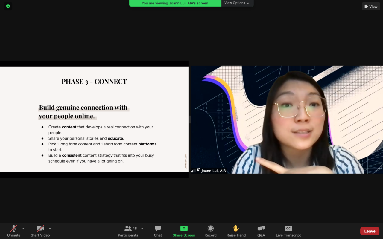Open the Participants panel
Viewport: 383px width, 239px height.
click(128, 231)
